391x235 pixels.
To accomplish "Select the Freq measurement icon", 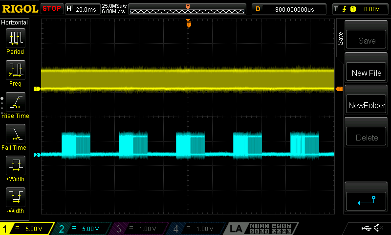I will point(16,70).
